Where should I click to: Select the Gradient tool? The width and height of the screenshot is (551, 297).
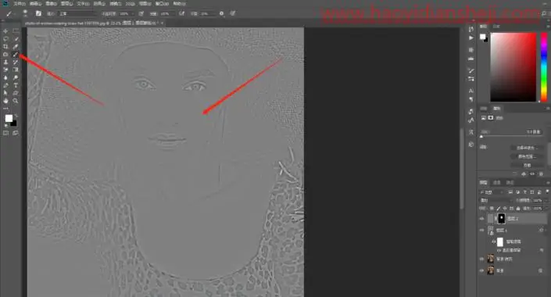click(x=16, y=70)
